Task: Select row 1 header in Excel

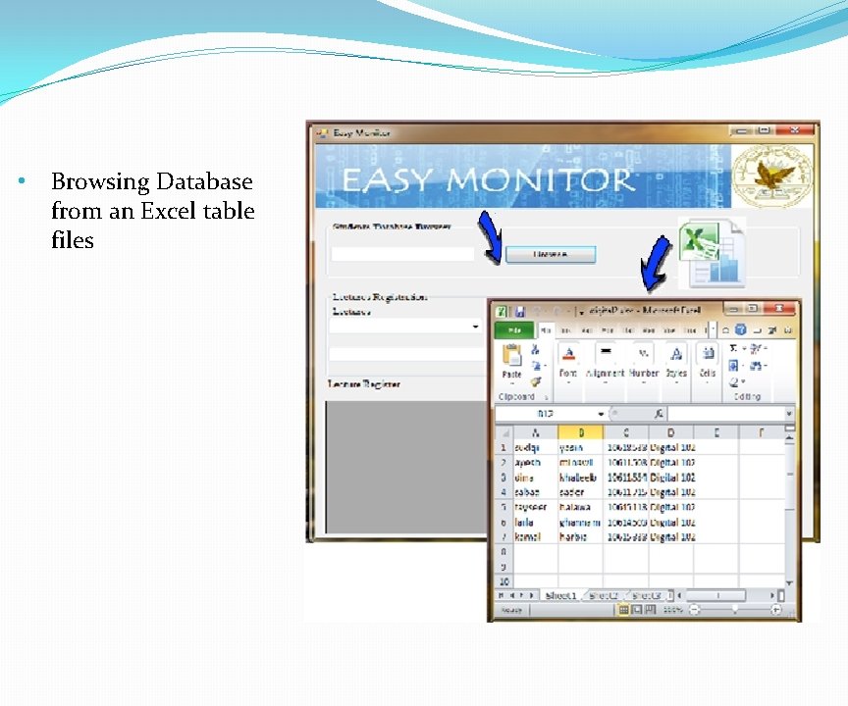Action: click(x=504, y=448)
